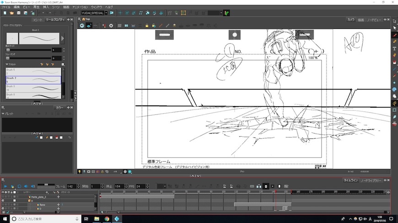This screenshot has width=398, height=223.
Task: Click the Save scene icon
Action: [x=19, y=13]
